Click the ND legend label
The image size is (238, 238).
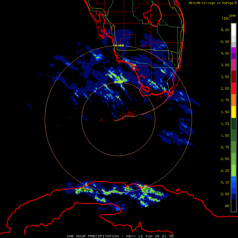click(x=227, y=206)
